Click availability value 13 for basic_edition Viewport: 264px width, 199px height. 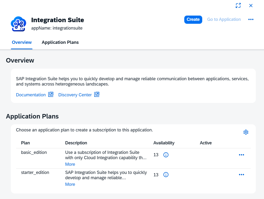[x=156, y=155]
